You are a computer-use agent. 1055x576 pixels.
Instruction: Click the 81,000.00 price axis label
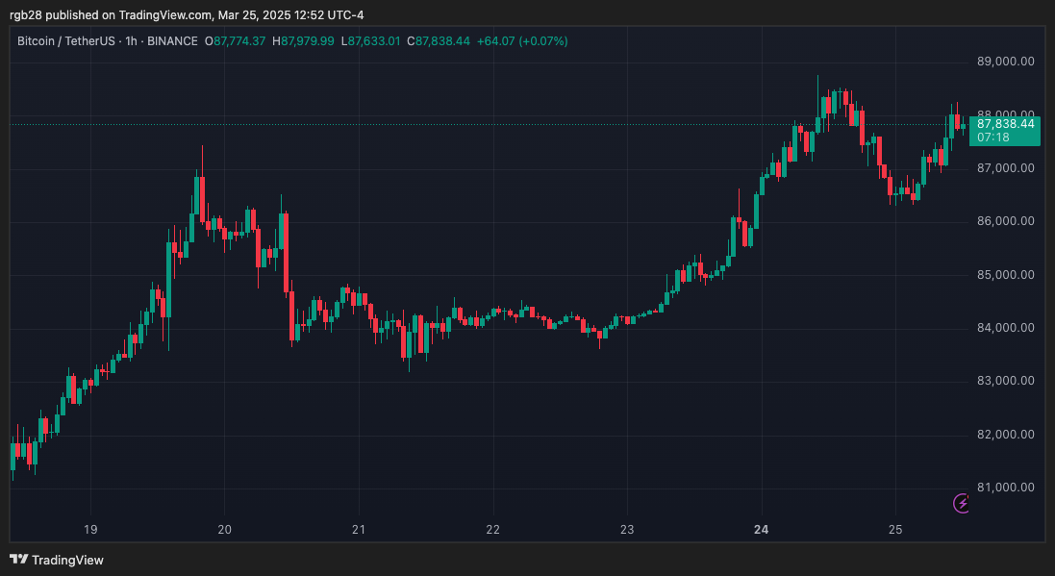point(1007,487)
